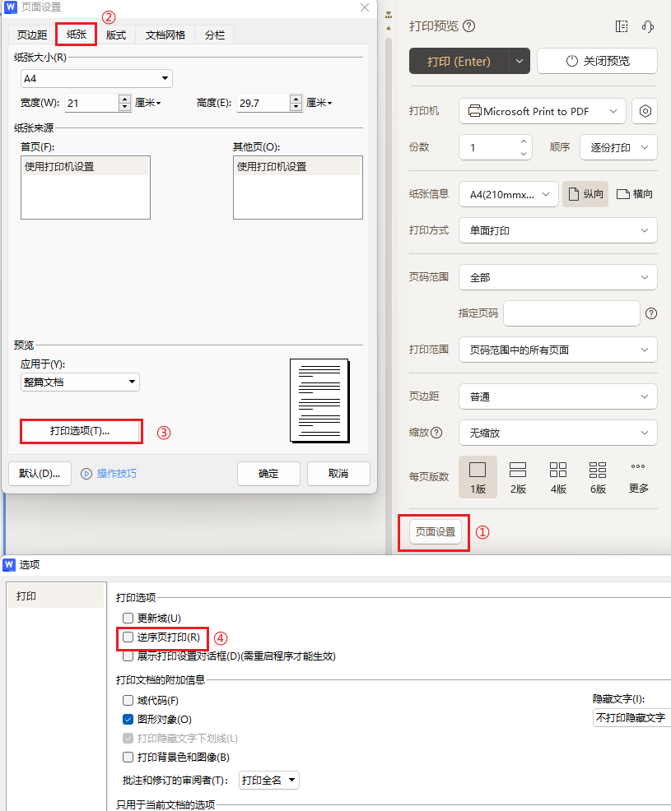Enable 域代码(F) checkbox
Image resolution: width=671 pixels, height=811 pixels.
[128, 700]
